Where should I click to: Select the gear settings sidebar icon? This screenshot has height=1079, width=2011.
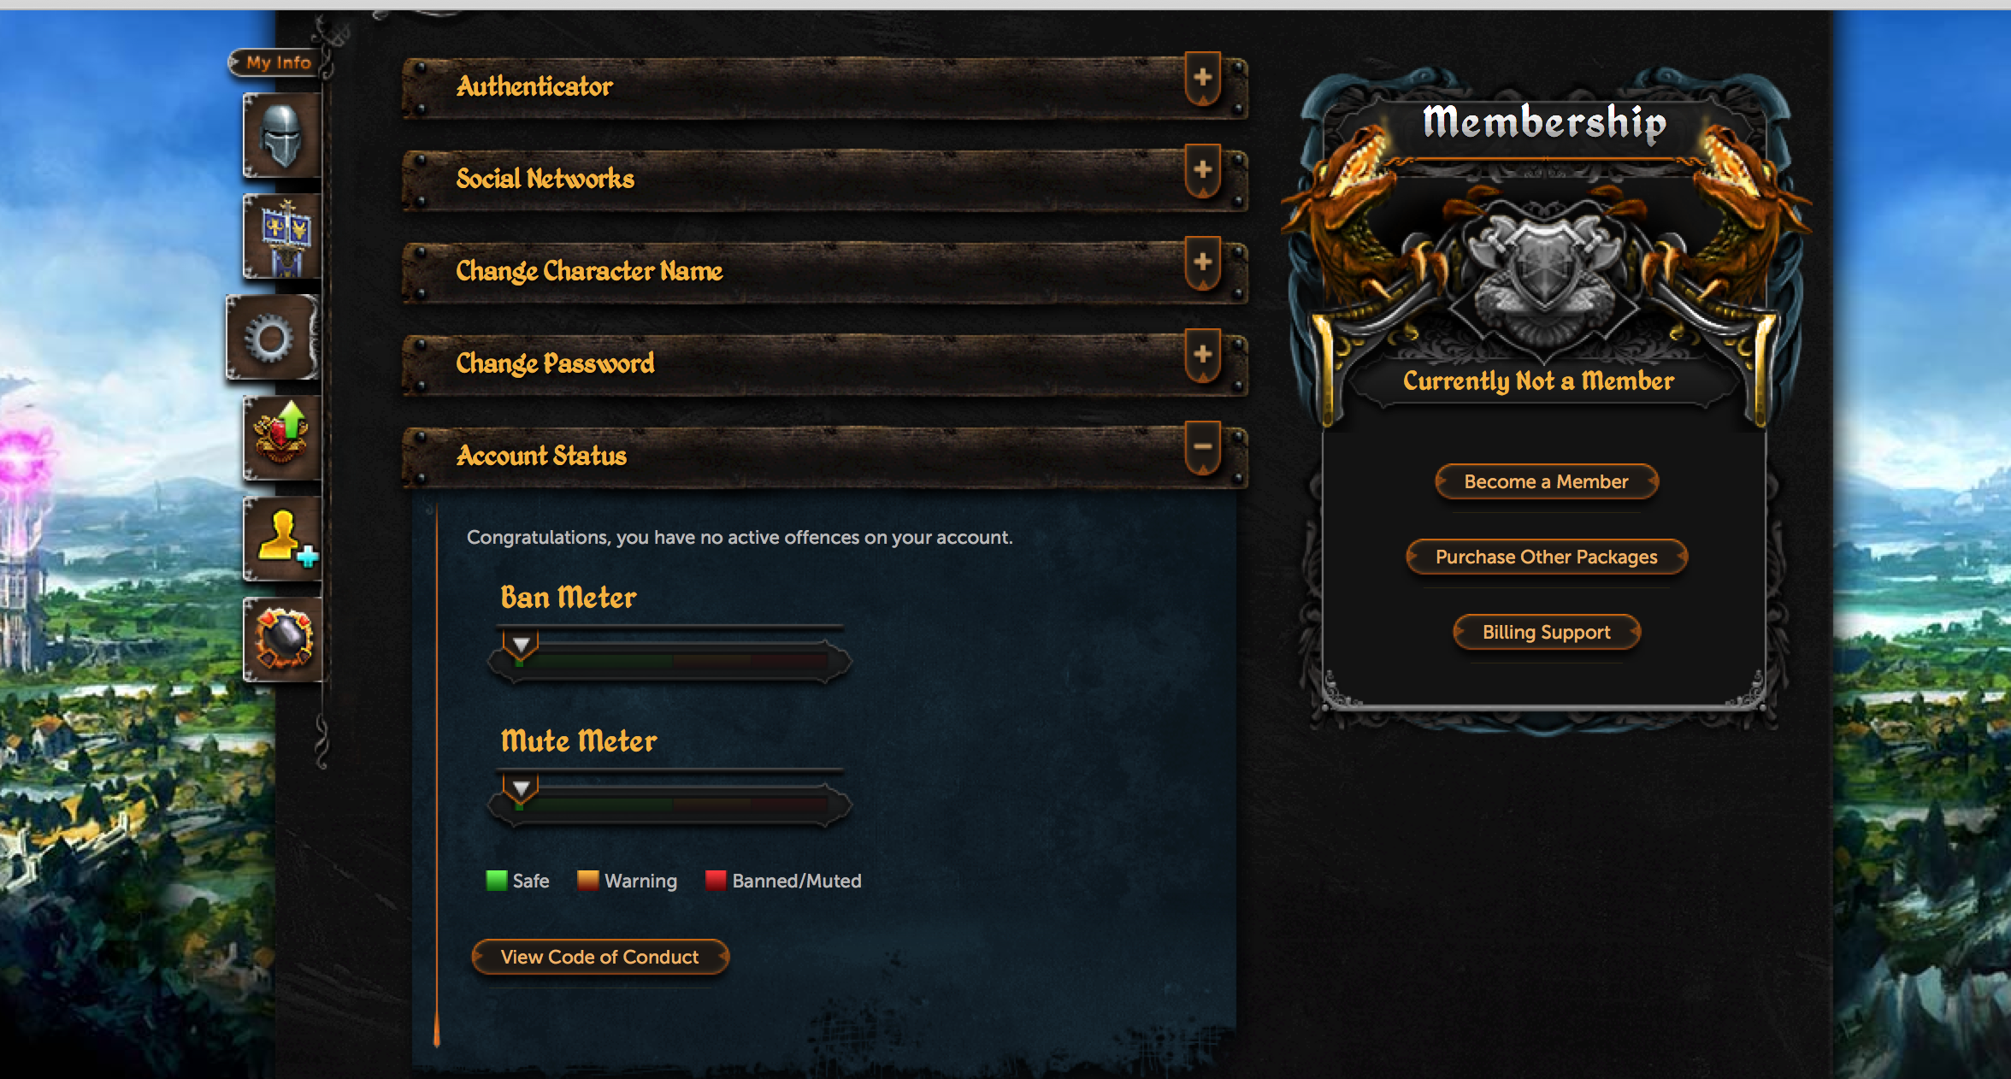coord(272,338)
